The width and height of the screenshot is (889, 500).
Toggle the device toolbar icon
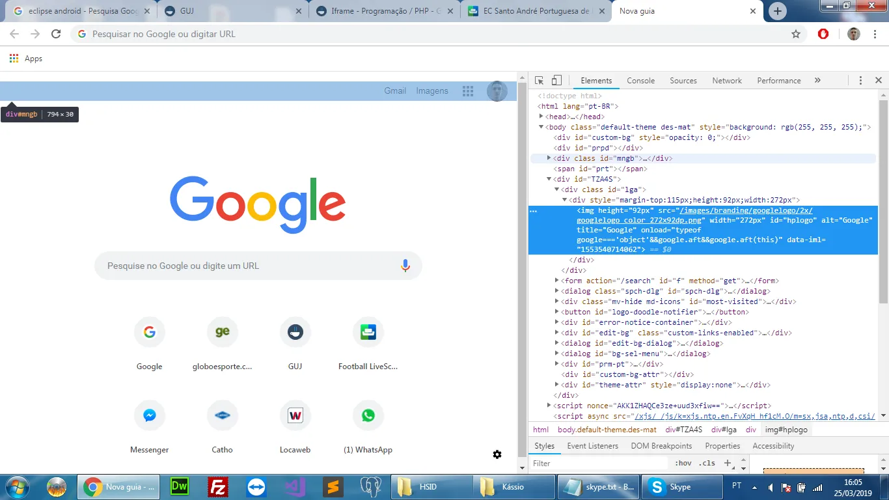point(556,81)
